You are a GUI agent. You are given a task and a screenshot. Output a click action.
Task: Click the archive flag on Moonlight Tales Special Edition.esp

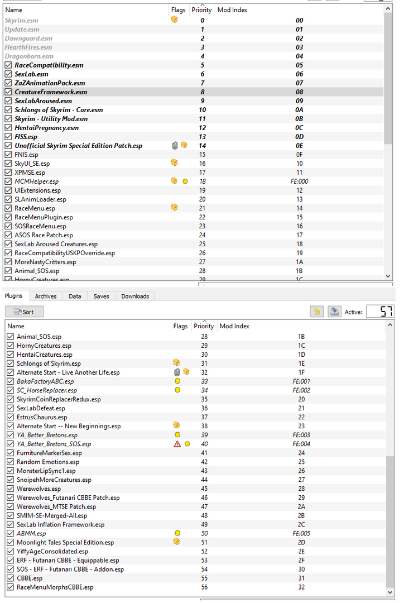[x=176, y=542]
